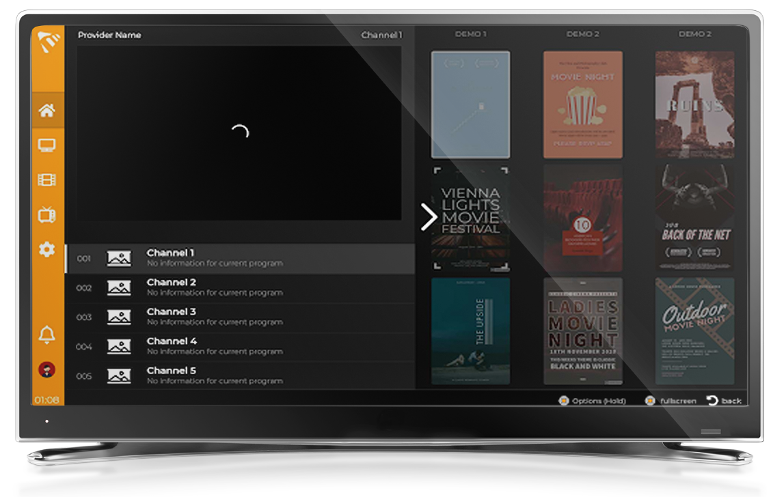Click Channel 5 placeholder image icon
The height and width of the screenshot is (497, 771).
pos(119,376)
